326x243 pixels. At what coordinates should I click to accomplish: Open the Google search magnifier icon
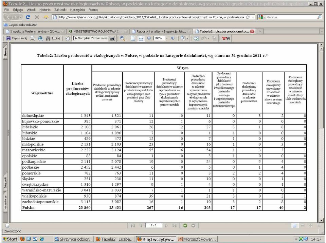point(319,17)
